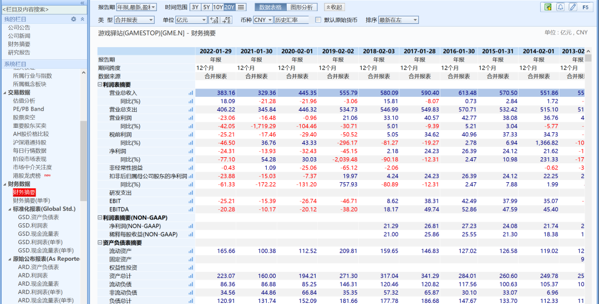Refresh data with the F5 button

coord(586,7)
